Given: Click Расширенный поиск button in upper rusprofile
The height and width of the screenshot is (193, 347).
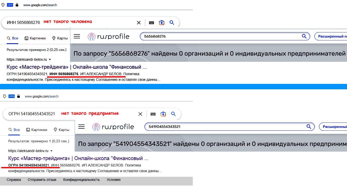Looking at the screenshot, I should point(331,36).
